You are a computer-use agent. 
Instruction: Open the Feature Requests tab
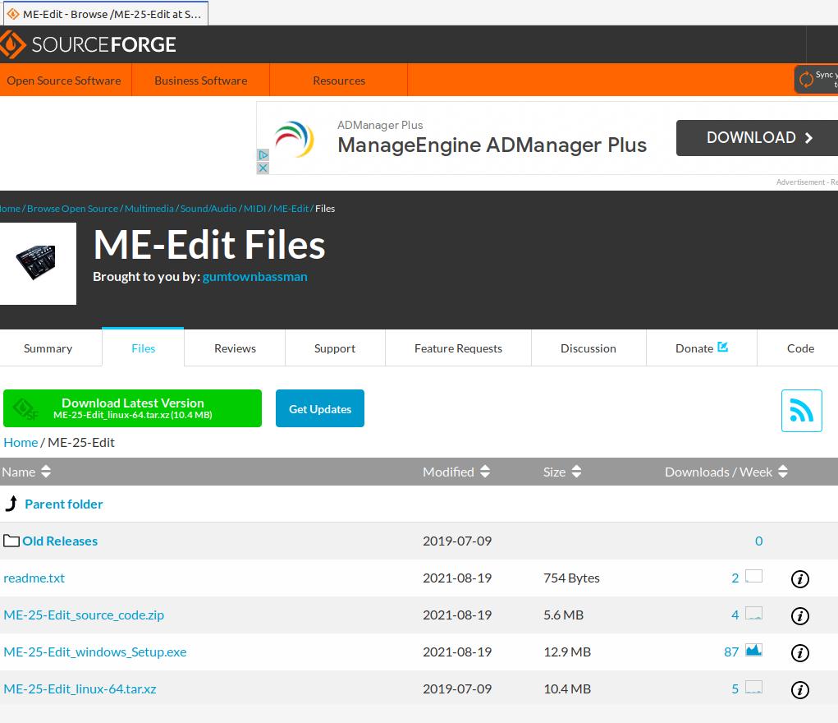pos(459,348)
